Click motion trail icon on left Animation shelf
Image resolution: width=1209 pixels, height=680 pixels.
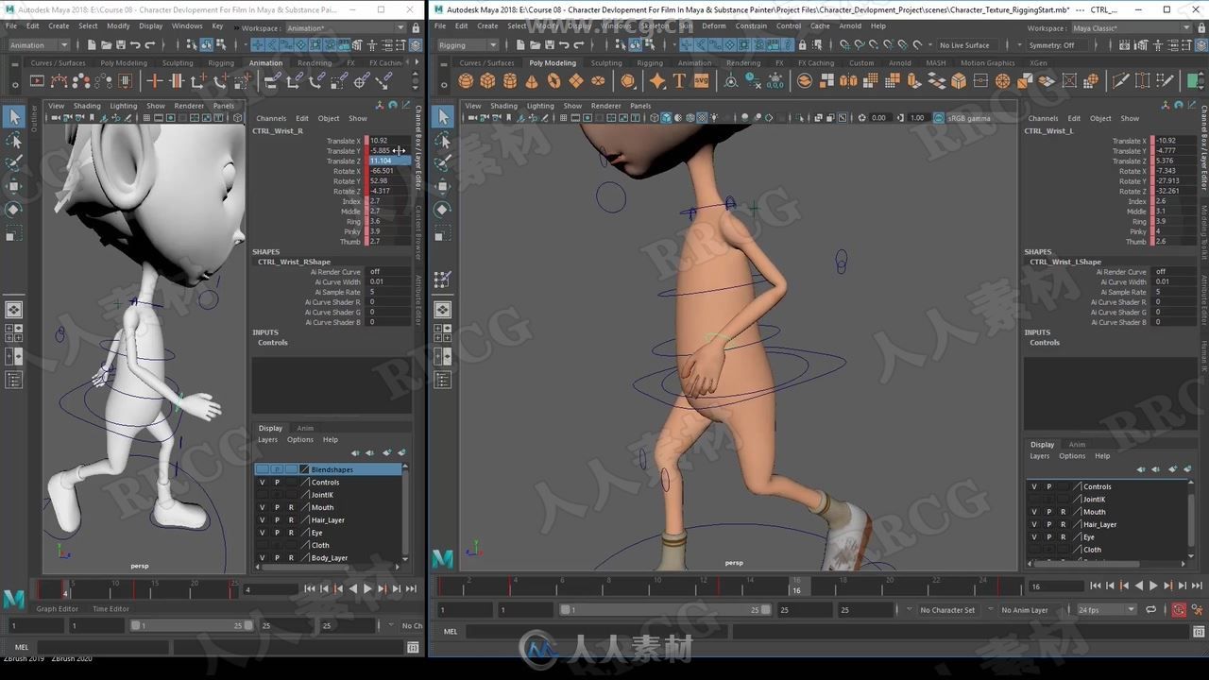(60, 81)
